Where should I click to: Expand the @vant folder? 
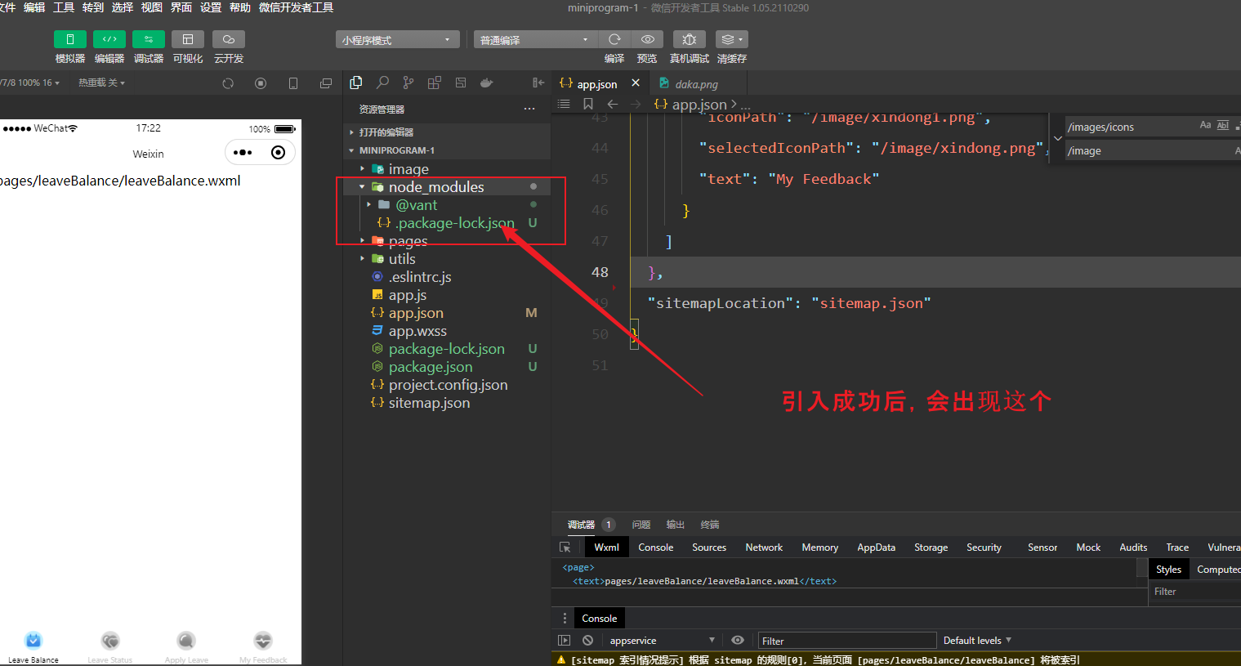click(x=447, y=205)
